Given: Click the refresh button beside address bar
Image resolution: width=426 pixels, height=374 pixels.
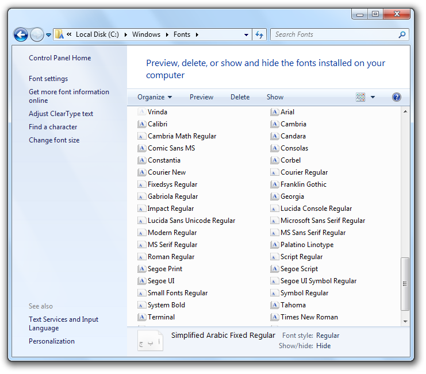Looking at the screenshot, I should tap(259, 34).
